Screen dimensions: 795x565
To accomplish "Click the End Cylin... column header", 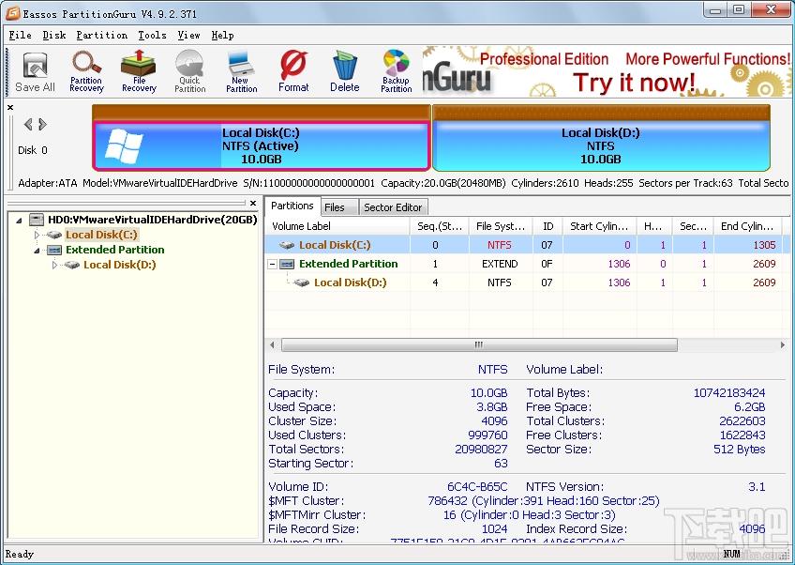I will [748, 226].
